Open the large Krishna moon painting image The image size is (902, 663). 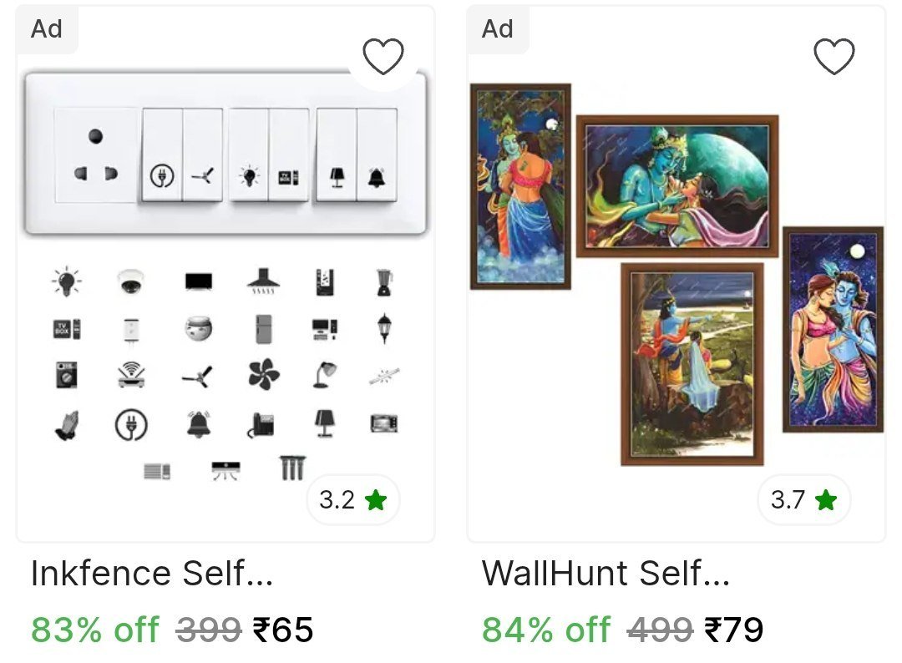tap(677, 185)
